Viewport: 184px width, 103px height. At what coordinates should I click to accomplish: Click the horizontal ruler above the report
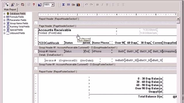tap(107, 15)
